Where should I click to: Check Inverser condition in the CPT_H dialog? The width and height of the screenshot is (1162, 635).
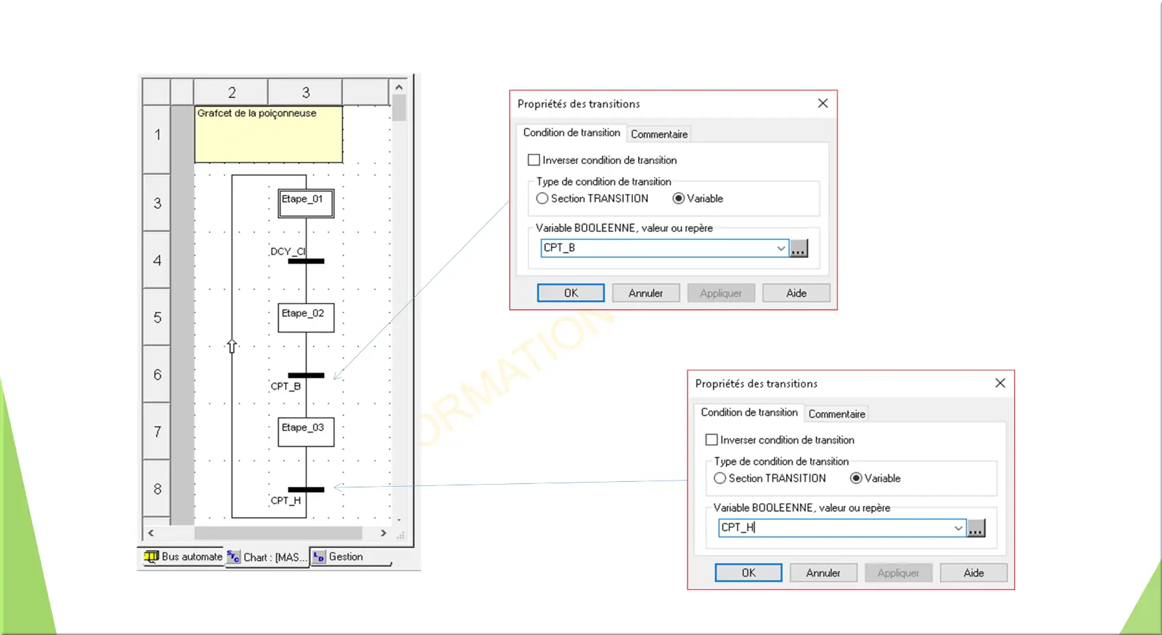point(712,440)
